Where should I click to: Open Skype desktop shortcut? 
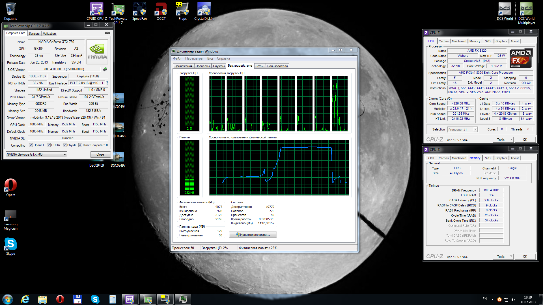[x=11, y=246]
